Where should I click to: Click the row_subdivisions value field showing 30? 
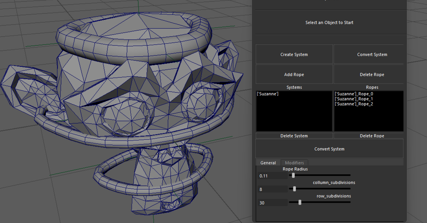[x=272, y=202]
